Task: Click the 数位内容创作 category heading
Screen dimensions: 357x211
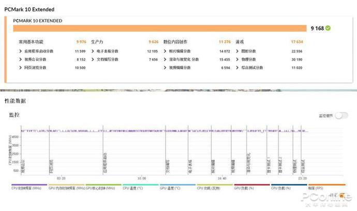Action: (175, 42)
